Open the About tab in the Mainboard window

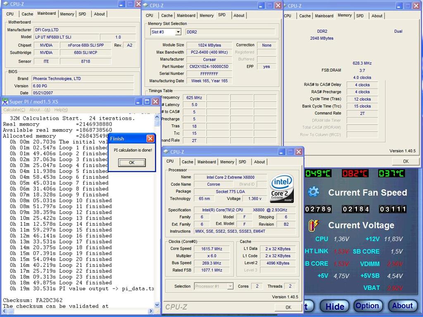coord(99,14)
